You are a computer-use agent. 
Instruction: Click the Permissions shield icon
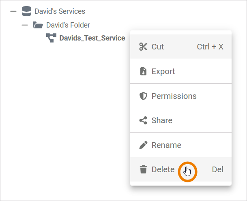click(143, 96)
